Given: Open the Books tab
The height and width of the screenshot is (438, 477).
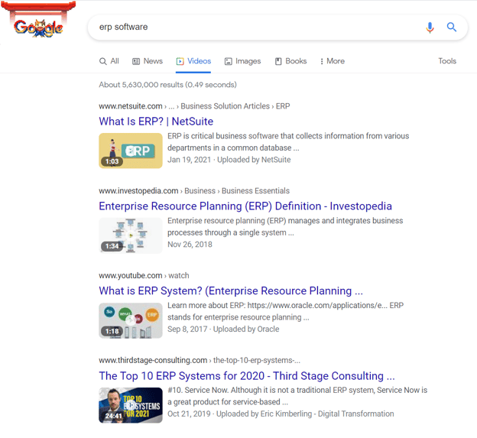Looking at the screenshot, I should [290, 61].
